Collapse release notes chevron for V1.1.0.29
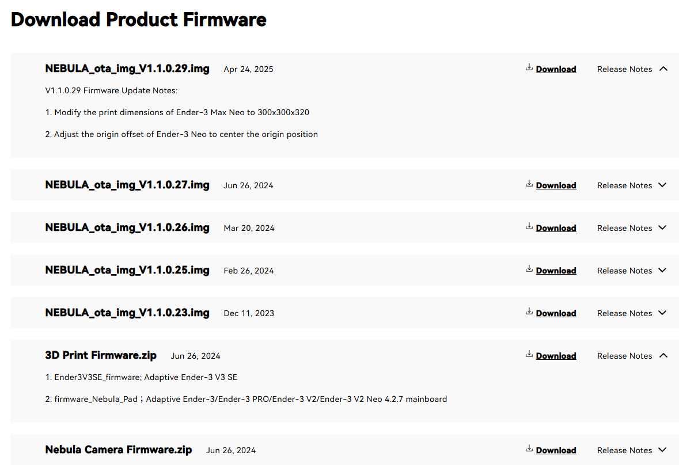This screenshot has width=679, height=471. pos(663,69)
